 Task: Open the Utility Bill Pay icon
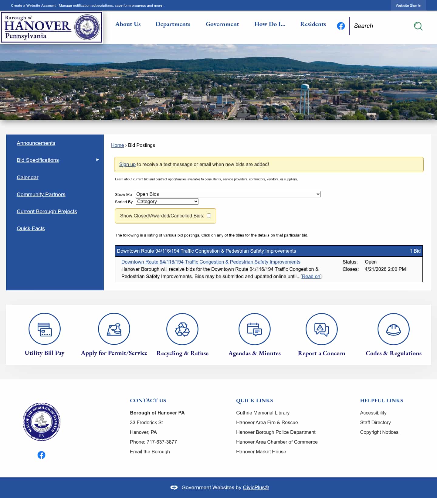coord(45,329)
